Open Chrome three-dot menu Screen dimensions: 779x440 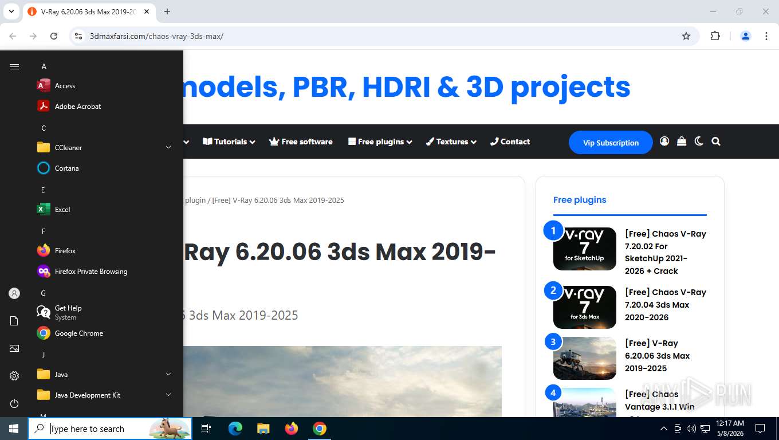(766, 36)
